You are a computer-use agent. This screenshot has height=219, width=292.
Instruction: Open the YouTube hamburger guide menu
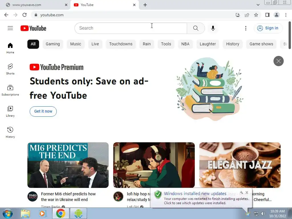pos(10,28)
